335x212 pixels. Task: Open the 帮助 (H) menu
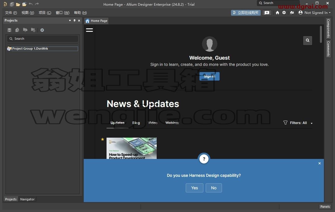click(x=80, y=13)
